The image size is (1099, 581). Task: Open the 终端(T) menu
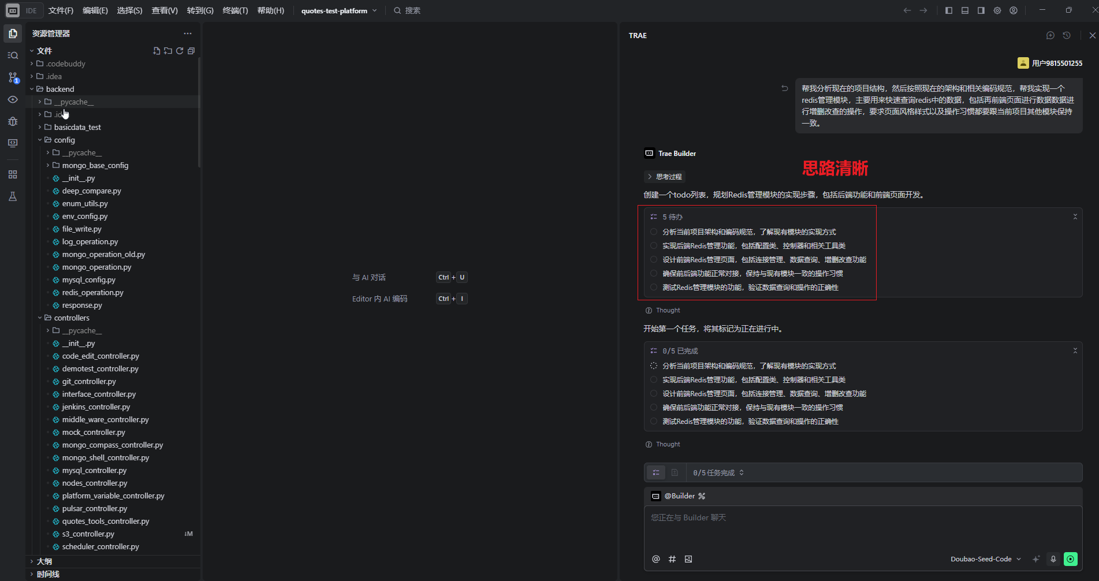[235, 10]
